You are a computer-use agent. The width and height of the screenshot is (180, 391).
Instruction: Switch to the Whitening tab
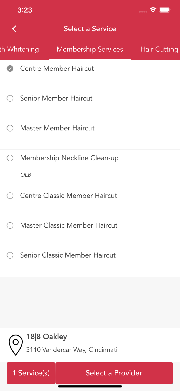point(19,49)
